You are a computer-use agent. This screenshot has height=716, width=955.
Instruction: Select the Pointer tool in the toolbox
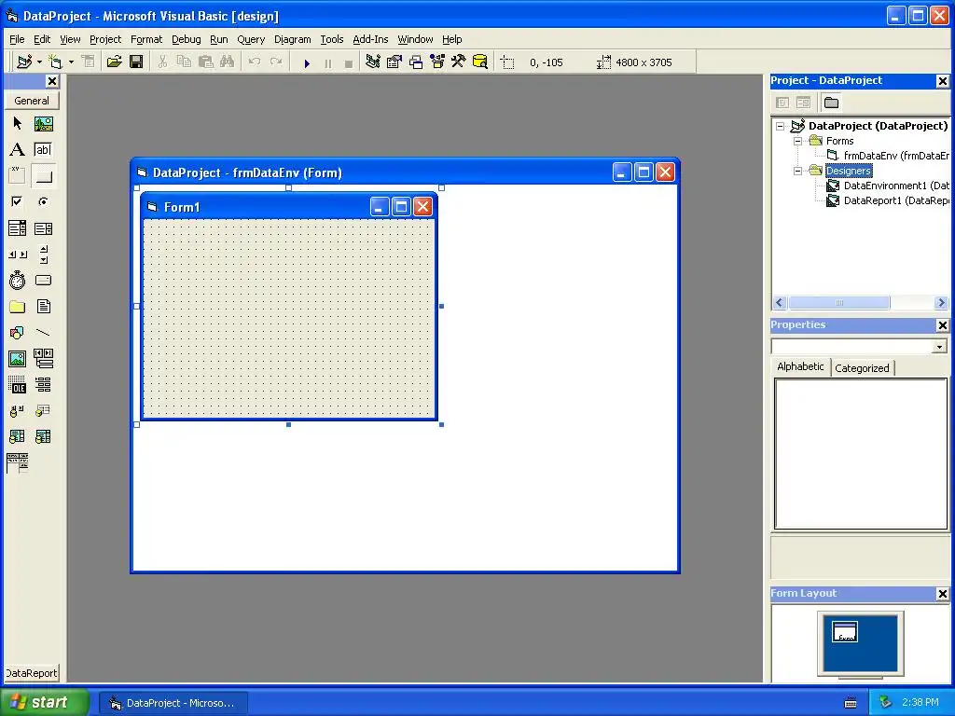tap(17, 124)
